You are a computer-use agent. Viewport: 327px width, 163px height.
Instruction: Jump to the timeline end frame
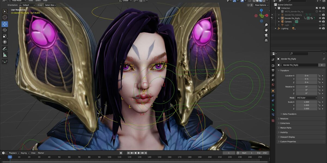pyautogui.click(x=146, y=153)
